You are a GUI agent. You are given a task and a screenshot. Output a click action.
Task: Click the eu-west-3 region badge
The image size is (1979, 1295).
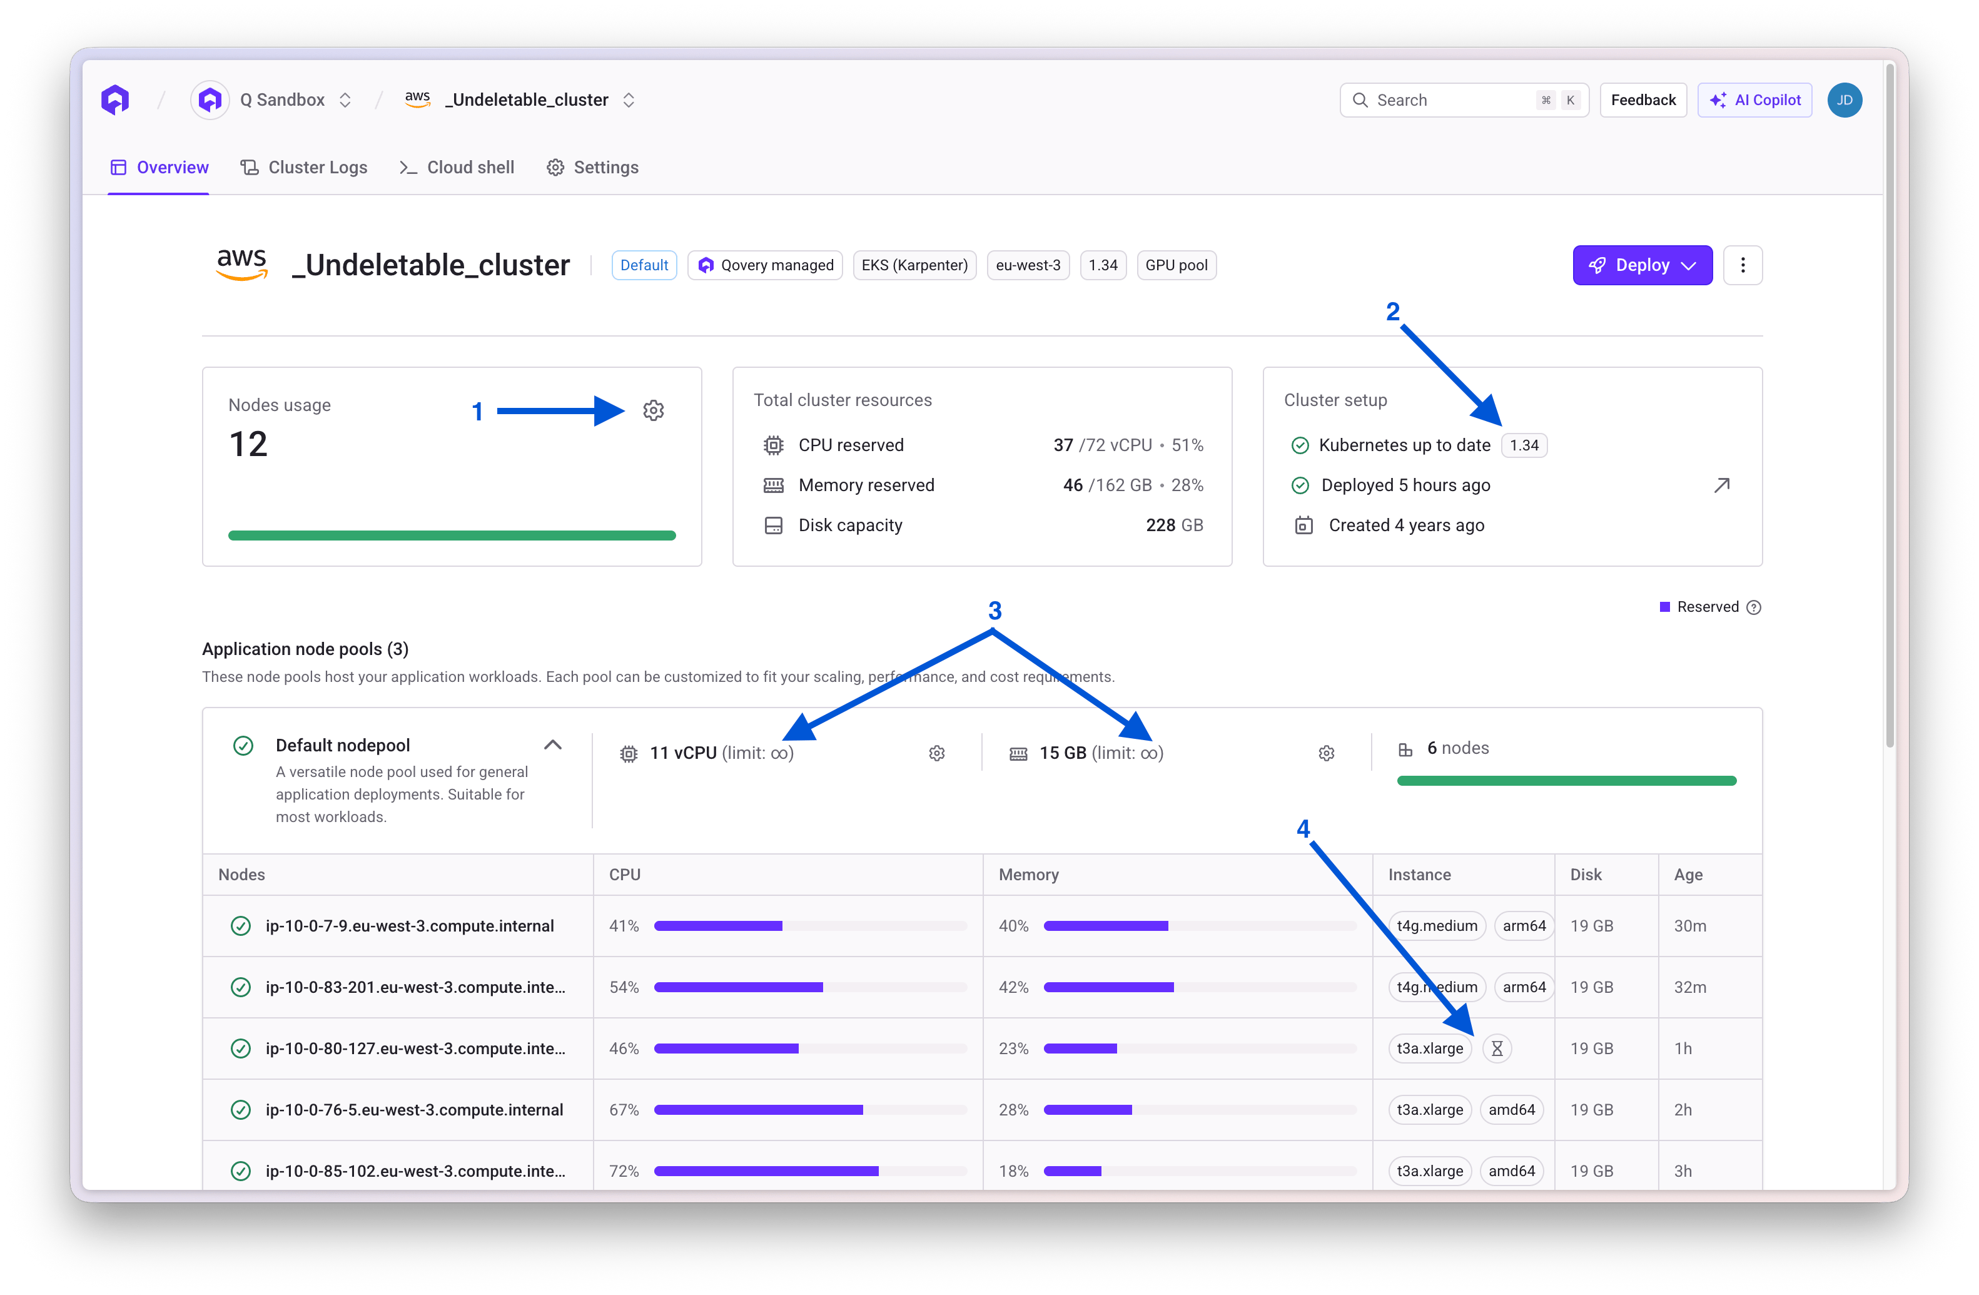(x=1028, y=265)
